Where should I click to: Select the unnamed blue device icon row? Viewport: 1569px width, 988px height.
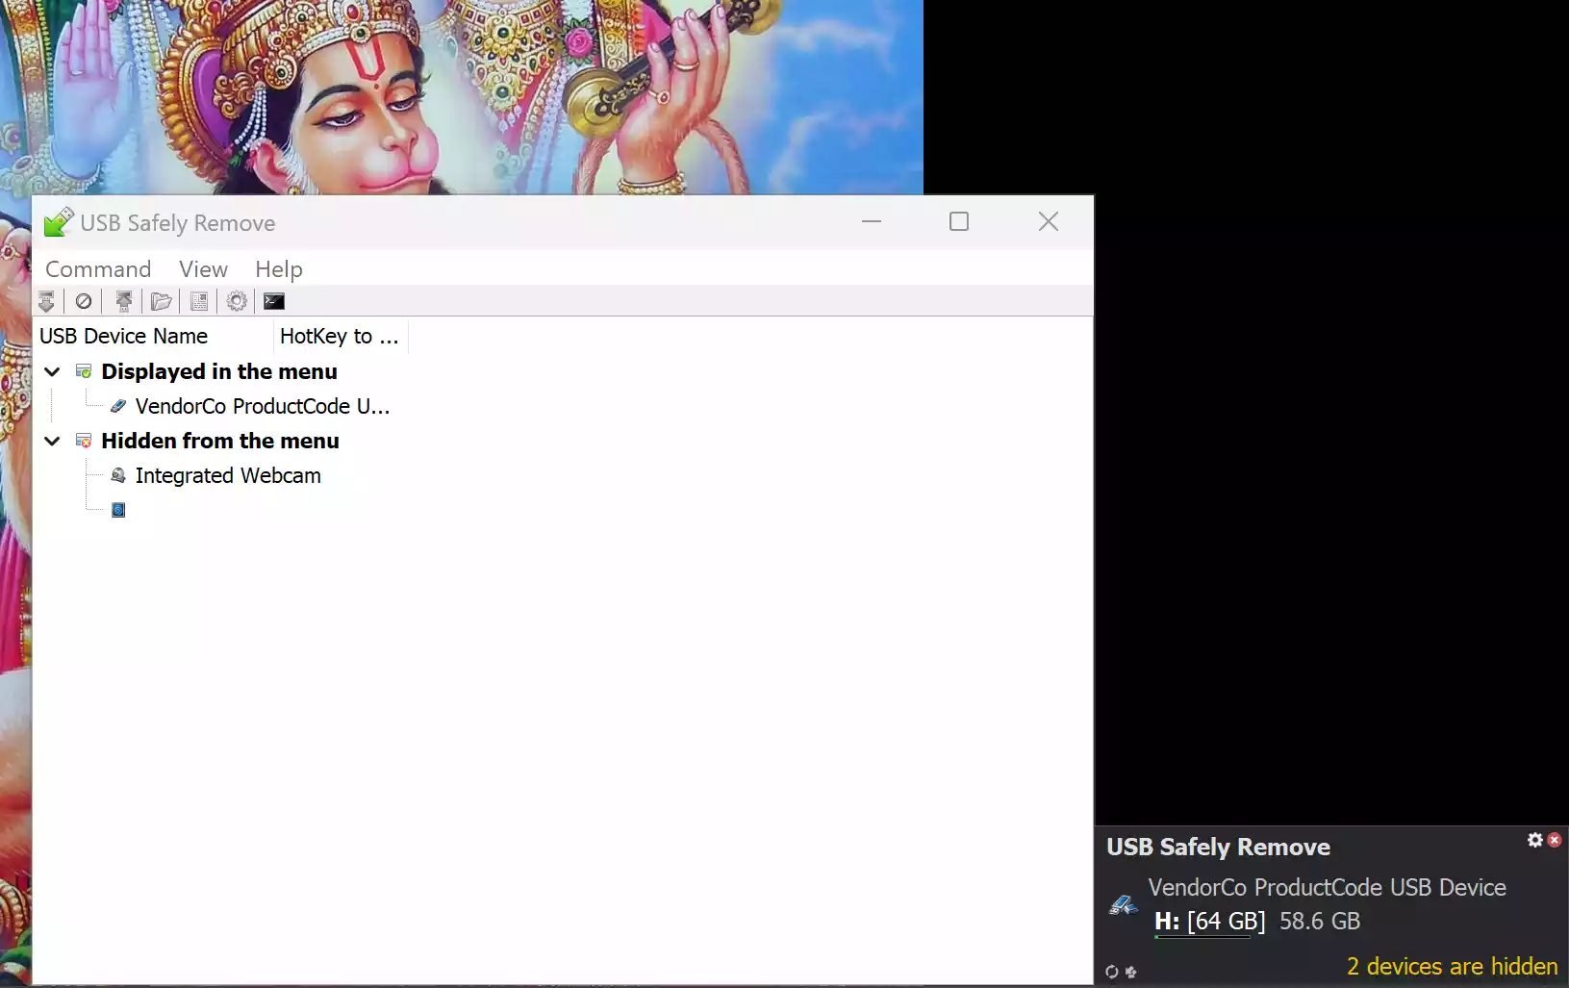click(x=118, y=510)
